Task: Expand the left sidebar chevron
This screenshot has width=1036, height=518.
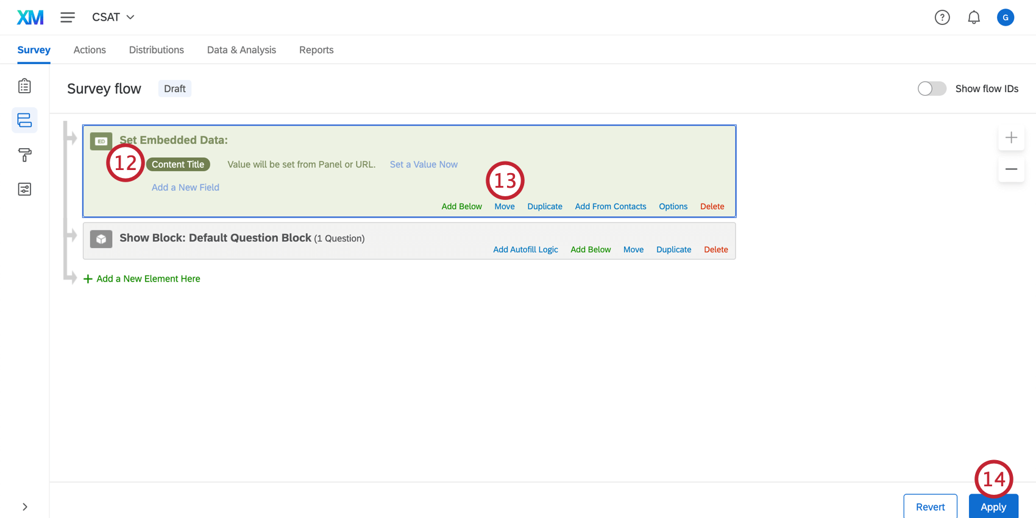Action: 24,507
